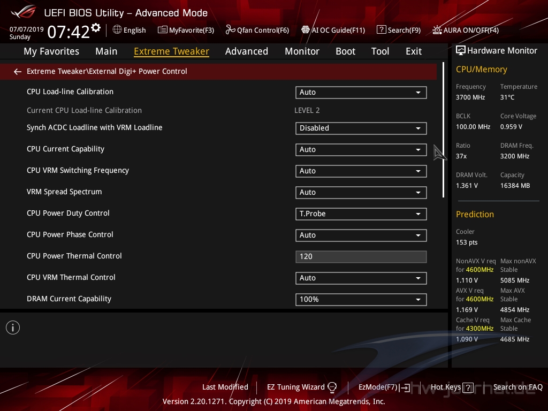The image size is (548, 411).
Task: Click the Hot Keys question mark icon
Action: point(468,387)
